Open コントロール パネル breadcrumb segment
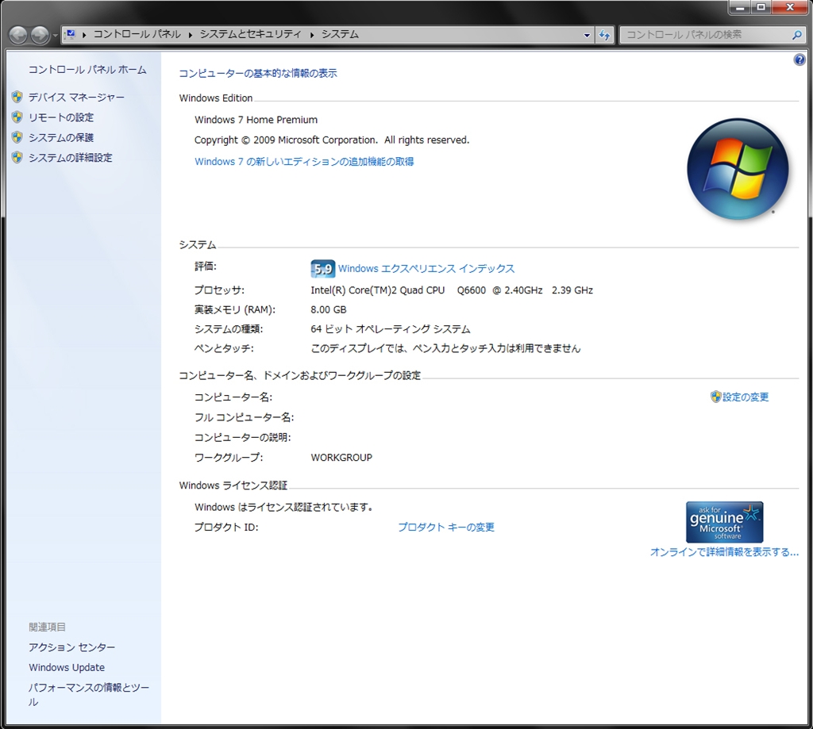 click(x=137, y=34)
